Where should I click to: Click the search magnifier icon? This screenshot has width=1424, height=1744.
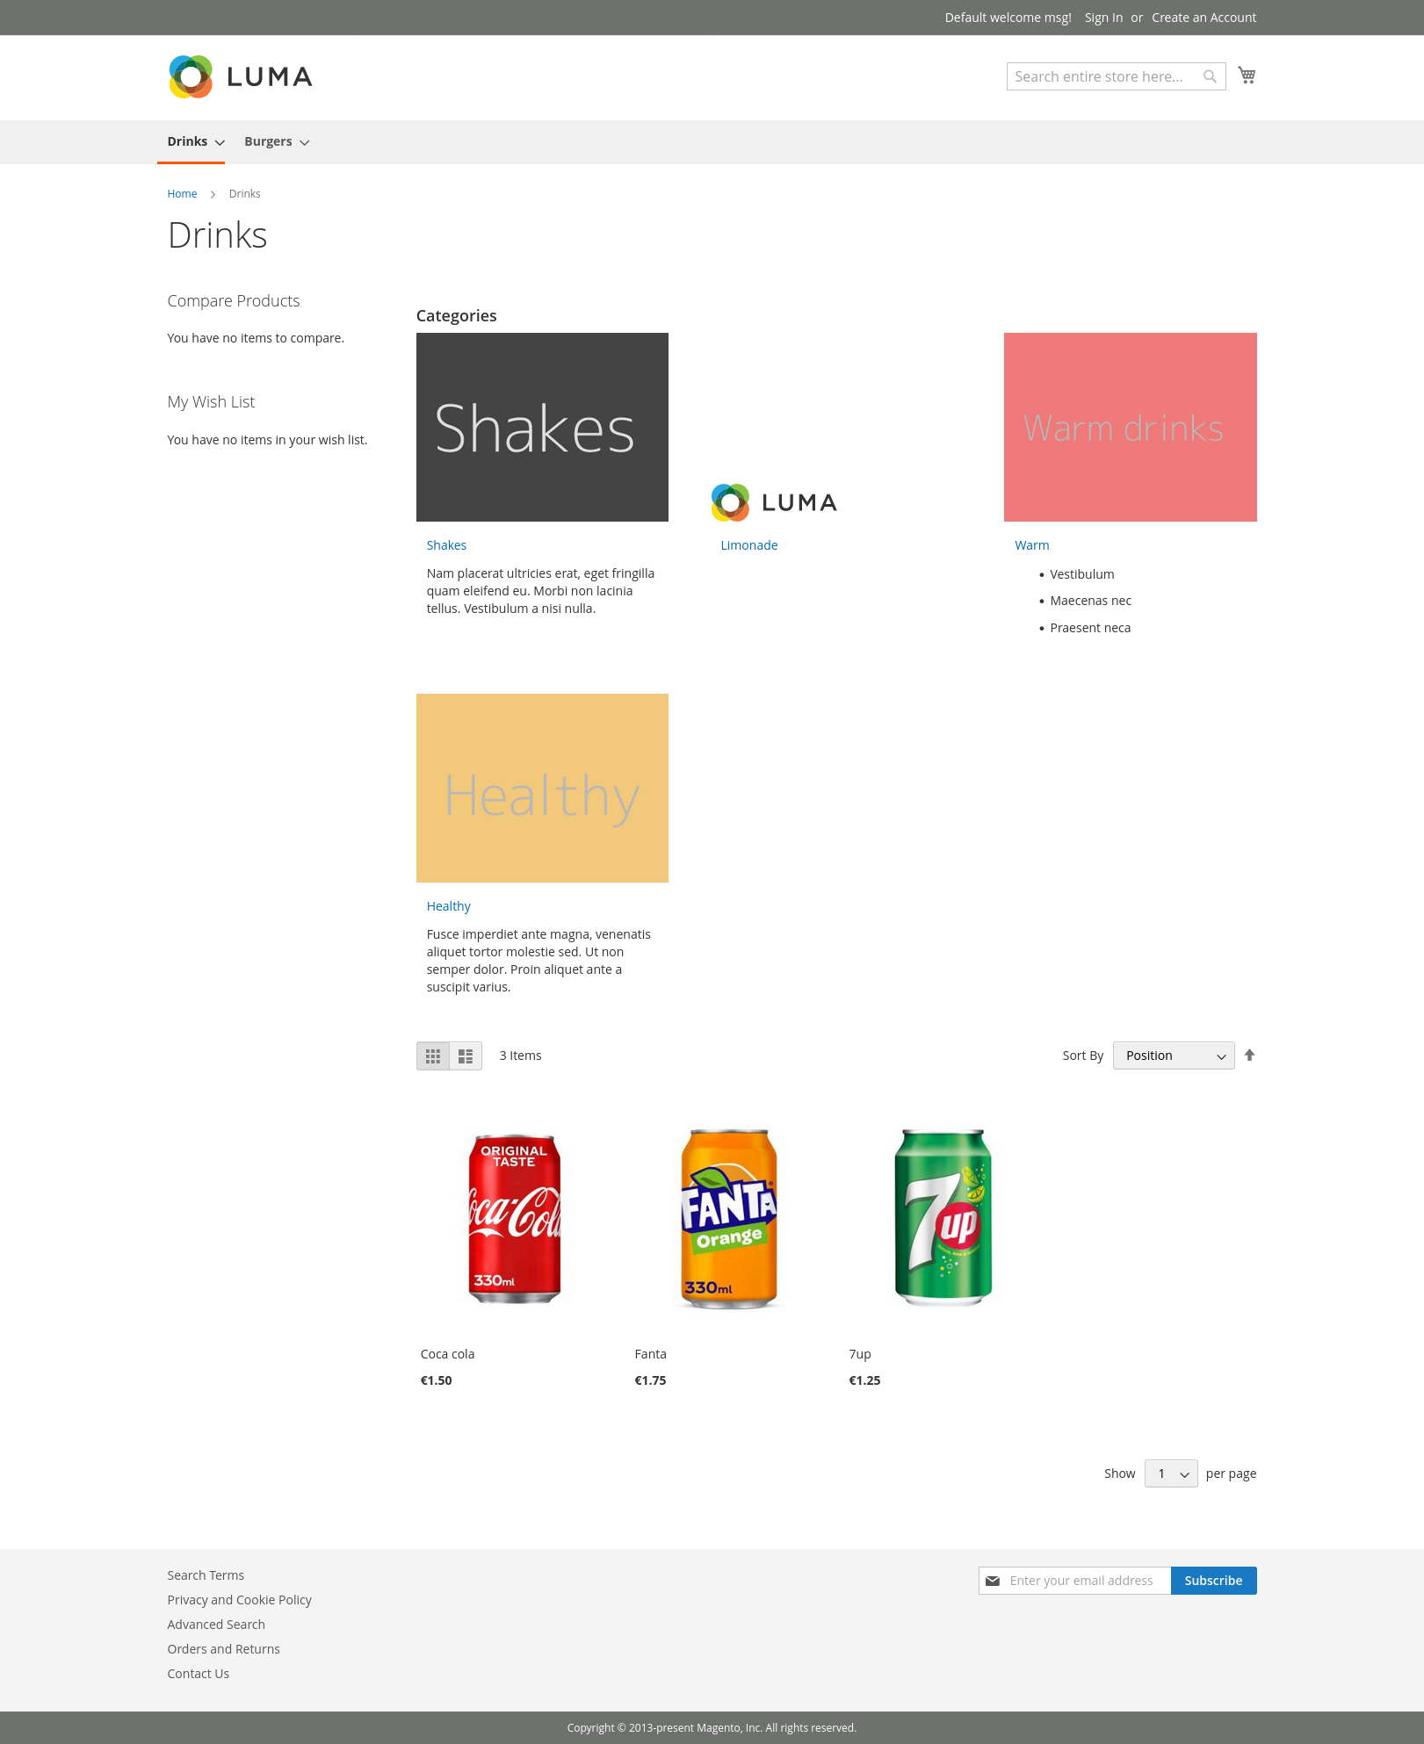click(1210, 76)
